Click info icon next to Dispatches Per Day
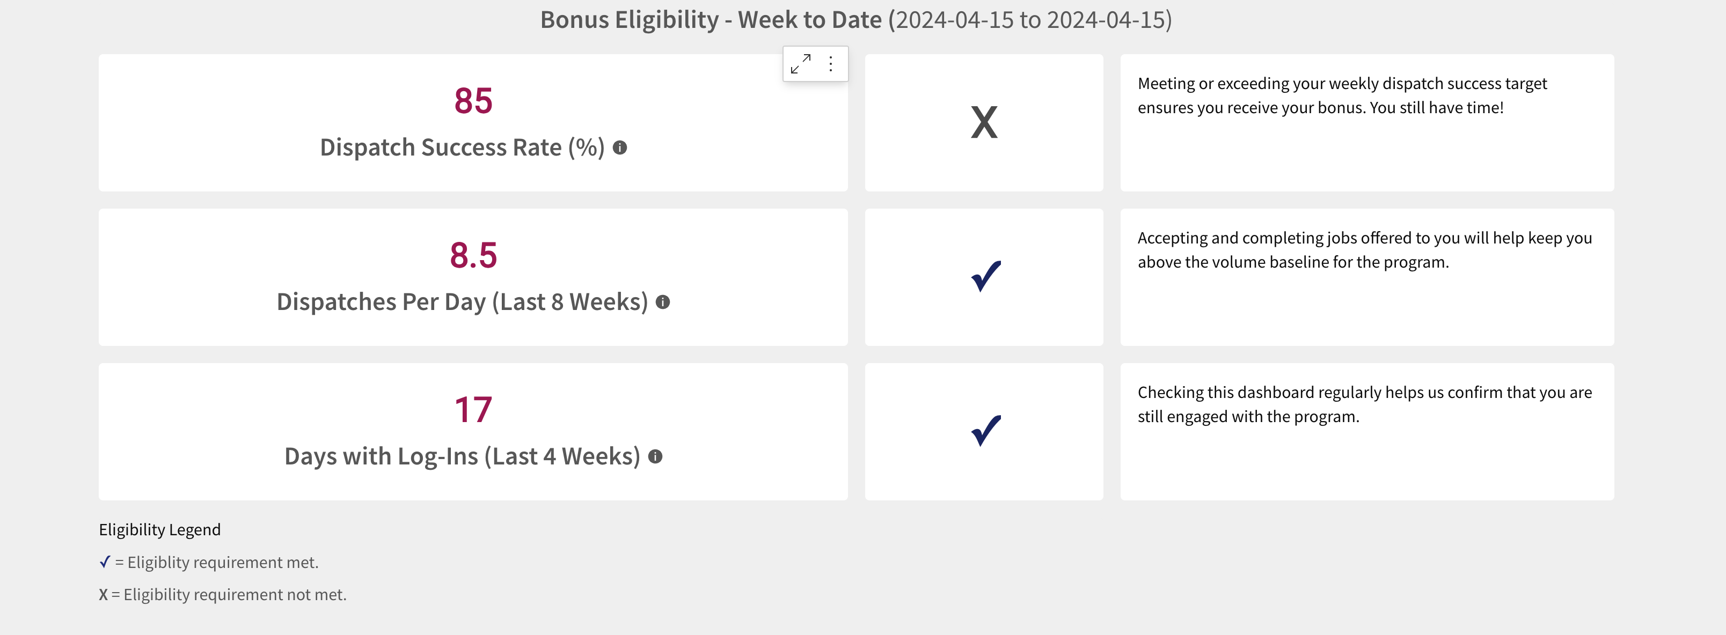The height and width of the screenshot is (635, 1726). [663, 302]
